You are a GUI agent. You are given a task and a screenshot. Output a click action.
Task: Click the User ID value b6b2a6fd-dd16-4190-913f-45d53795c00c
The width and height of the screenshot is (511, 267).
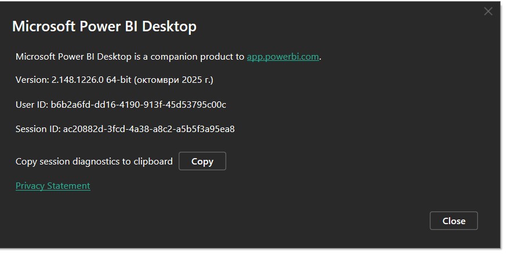click(139, 105)
